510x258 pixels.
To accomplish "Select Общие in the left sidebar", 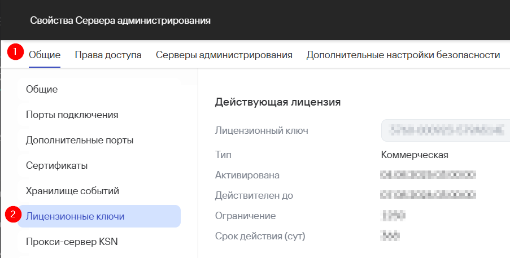I will click(x=42, y=89).
